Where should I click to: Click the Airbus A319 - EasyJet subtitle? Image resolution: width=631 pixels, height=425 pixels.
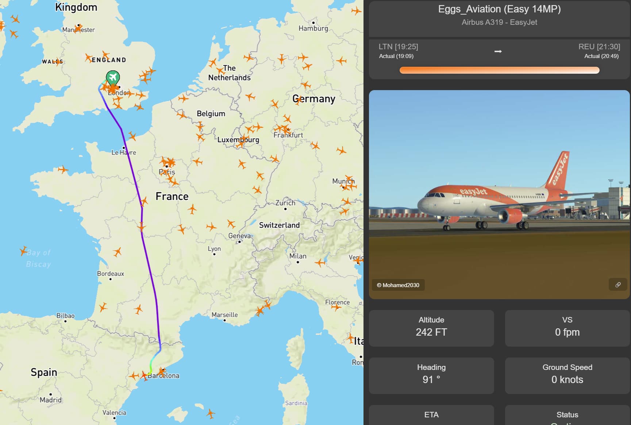click(499, 22)
